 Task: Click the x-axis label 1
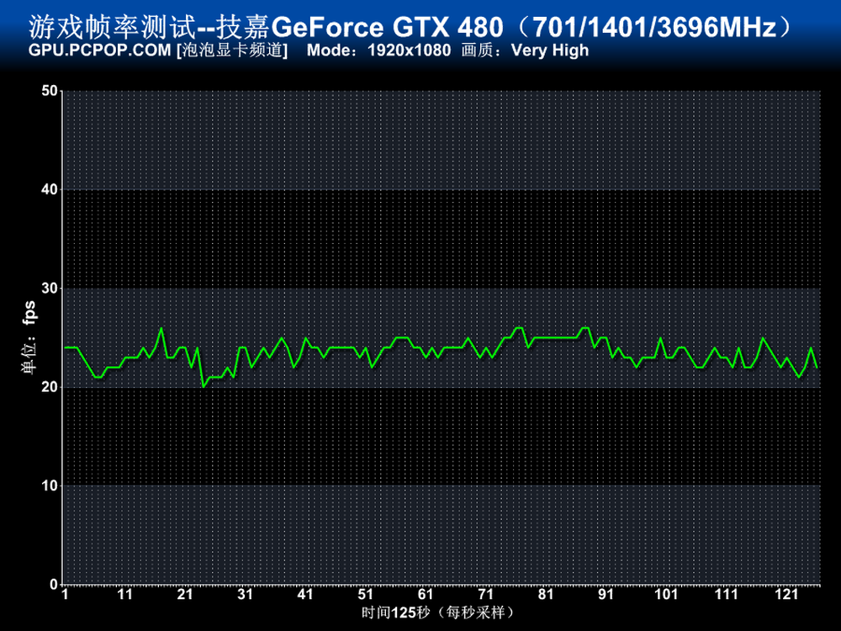click(x=65, y=595)
